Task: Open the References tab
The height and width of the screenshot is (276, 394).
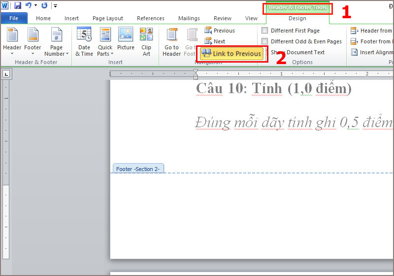Action: 151,18
